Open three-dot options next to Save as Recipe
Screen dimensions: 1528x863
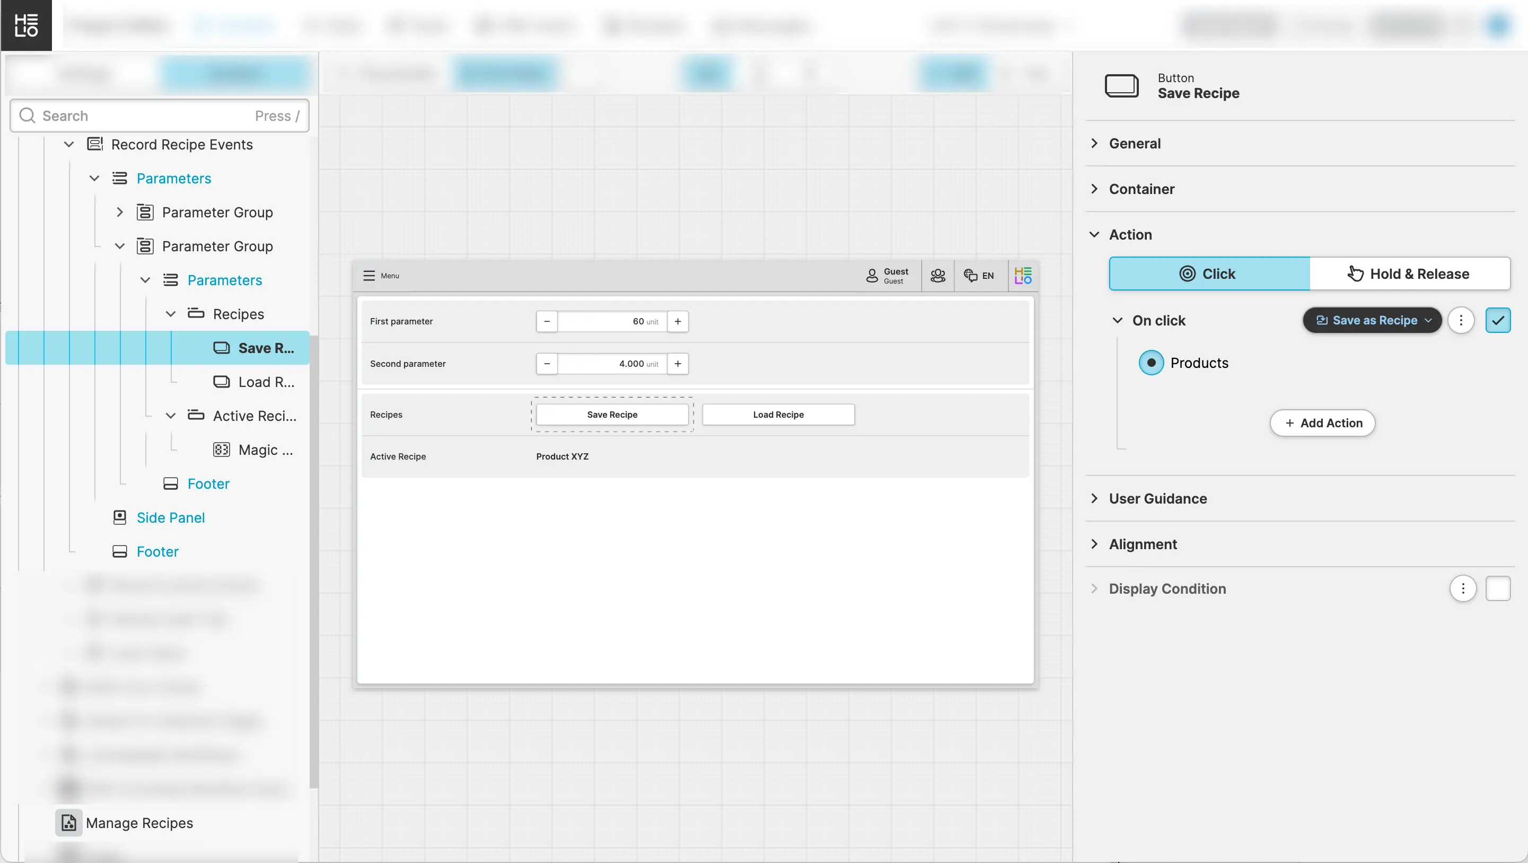point(1461,320)
